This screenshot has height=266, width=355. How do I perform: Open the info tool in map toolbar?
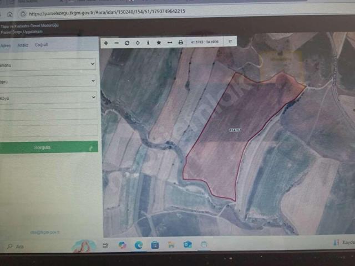tap(148, 43)
